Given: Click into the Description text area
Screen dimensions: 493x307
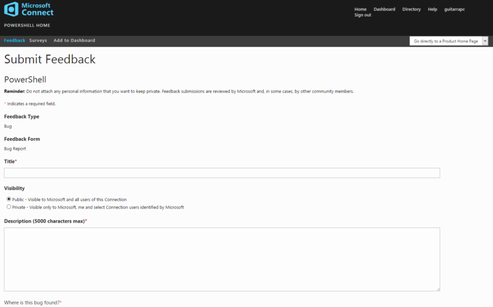Looking at the screenshot, I should point(222,259).
